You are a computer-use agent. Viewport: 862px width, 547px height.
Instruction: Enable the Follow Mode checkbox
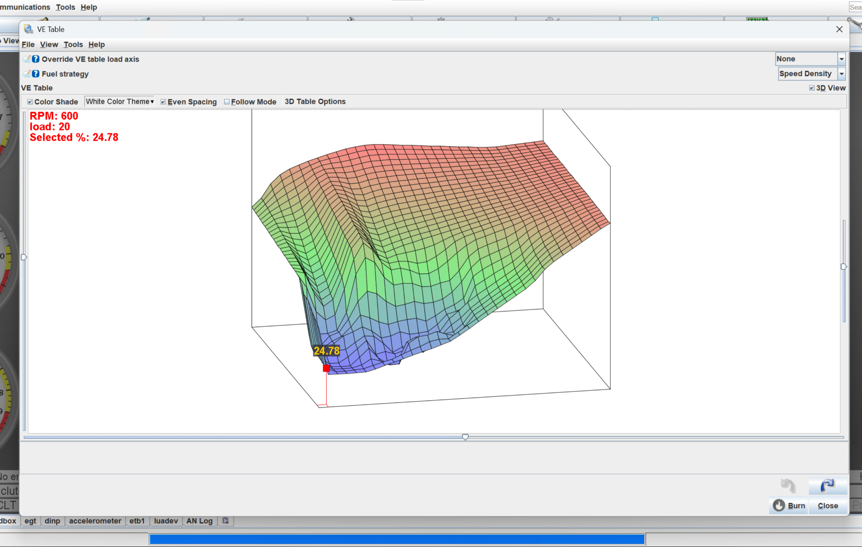tap(227, 102)
